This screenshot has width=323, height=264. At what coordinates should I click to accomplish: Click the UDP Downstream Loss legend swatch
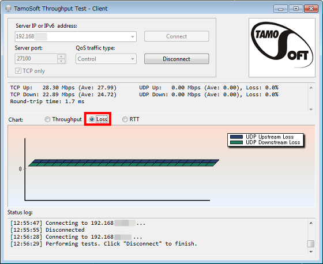236,142
